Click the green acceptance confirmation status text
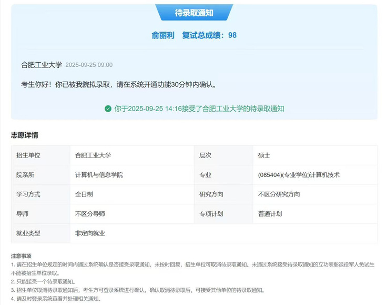The width and height of the screenshot is (387, 305). (x=199, y=109)
